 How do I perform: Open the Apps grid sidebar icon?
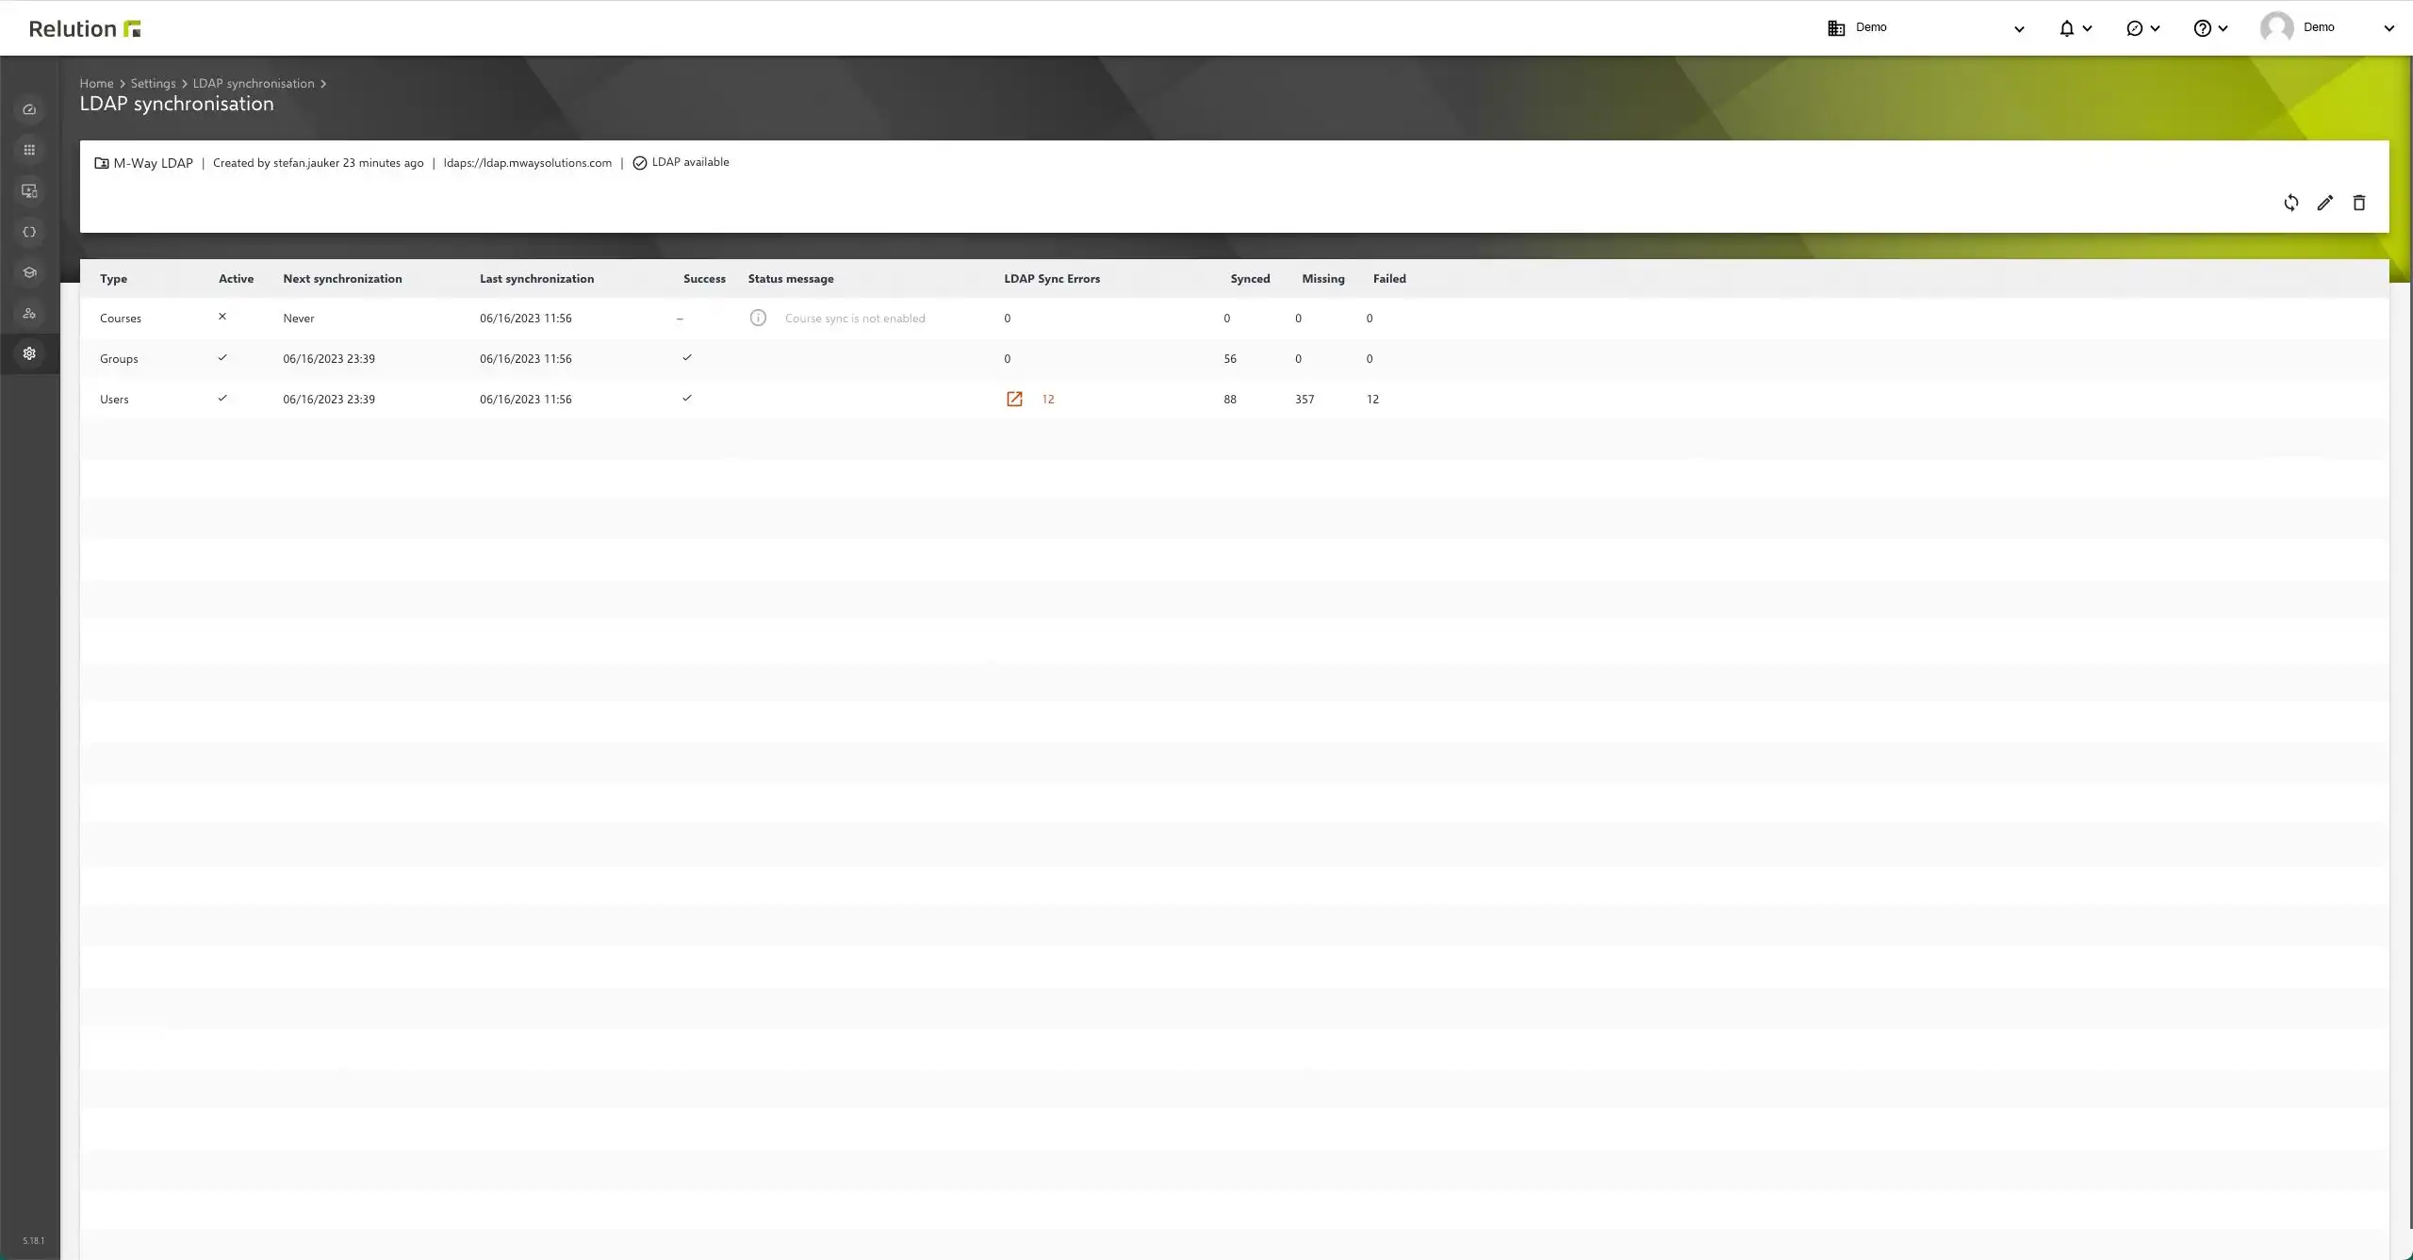(29, 150)
